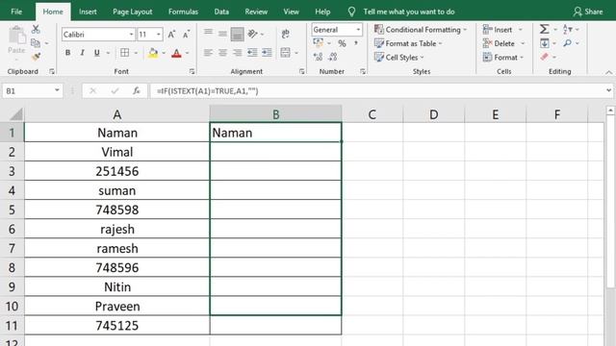Top align cell contents
The width and height of the screenshot is (616, 346).
(208, 33)
